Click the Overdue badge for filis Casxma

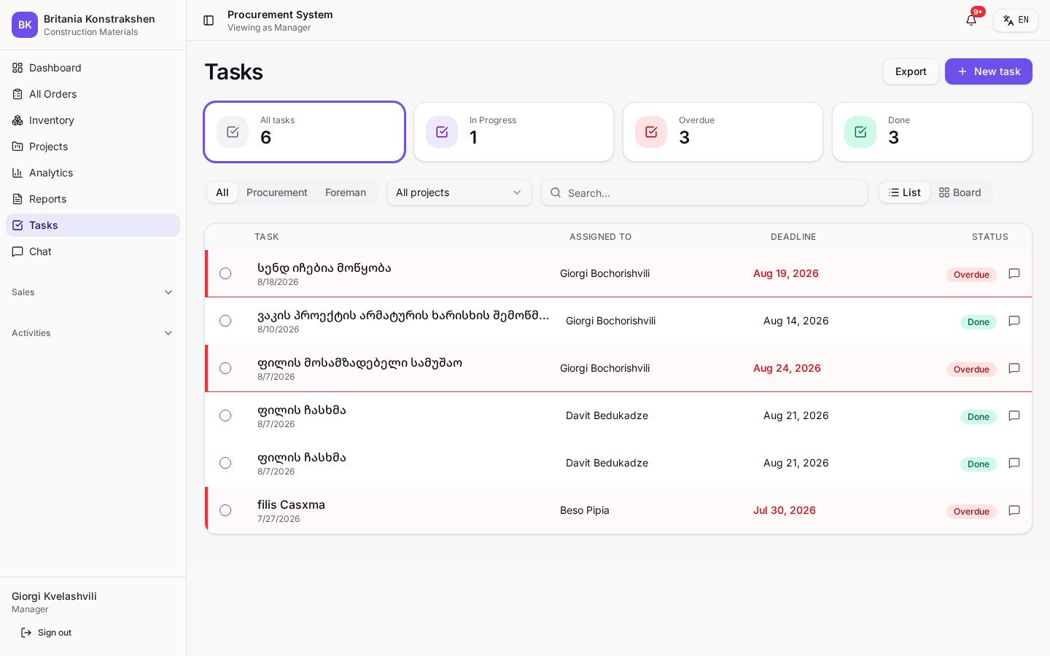click(971, 512)
